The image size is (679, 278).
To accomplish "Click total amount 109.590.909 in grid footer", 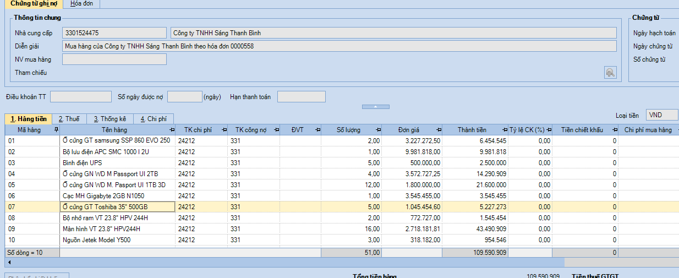I will tap(475, 253).
